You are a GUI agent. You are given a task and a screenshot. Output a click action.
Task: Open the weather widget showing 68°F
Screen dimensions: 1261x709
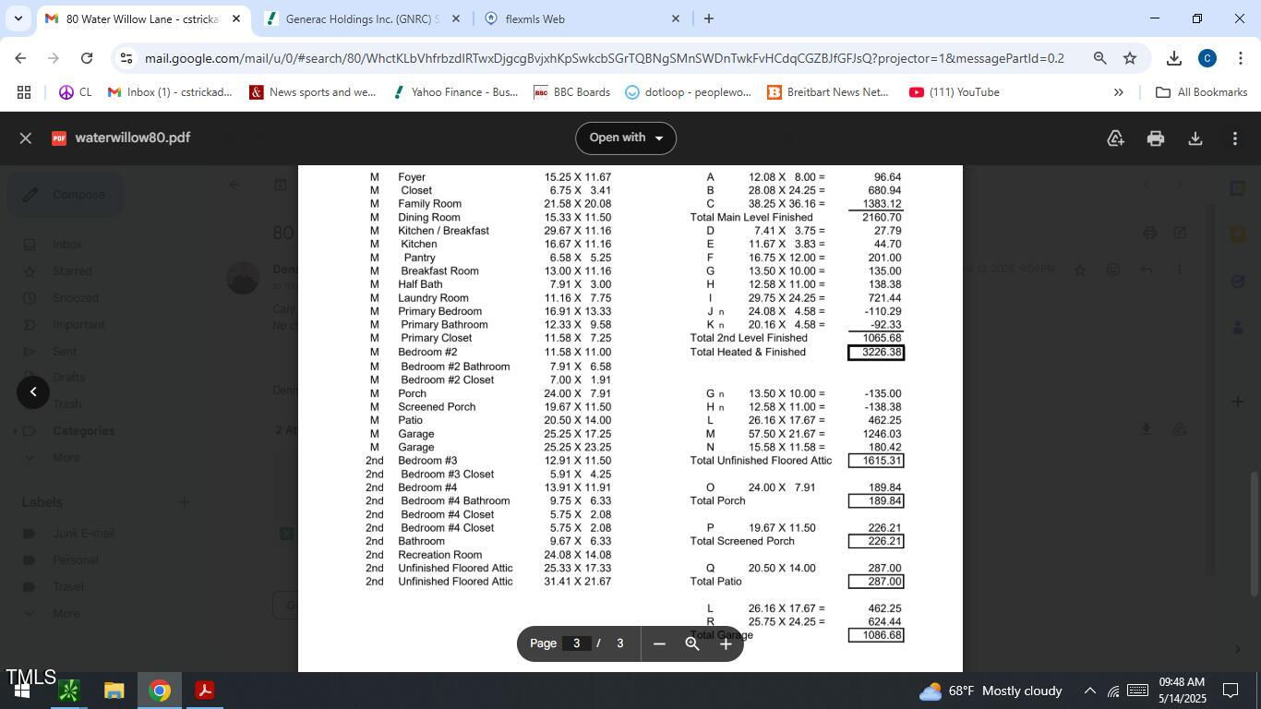991,691
